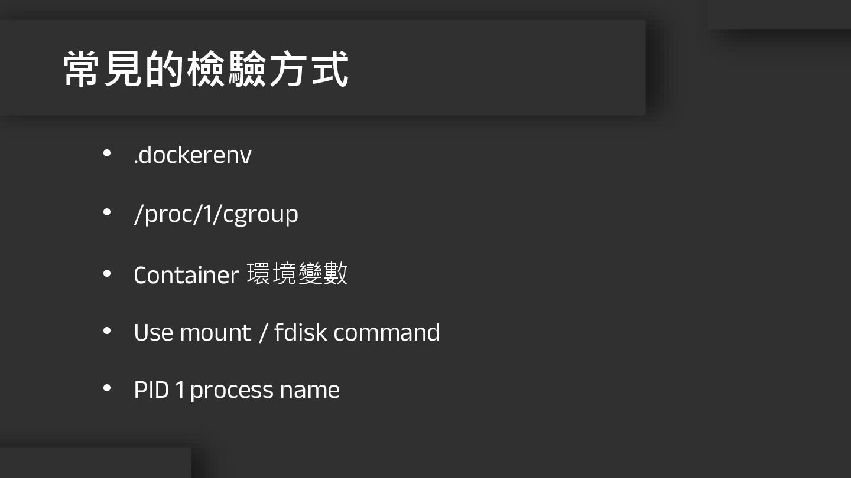851x478 pixels.
Task: Select the .dockerenv bullet text
Action: (x=193, y=155)
